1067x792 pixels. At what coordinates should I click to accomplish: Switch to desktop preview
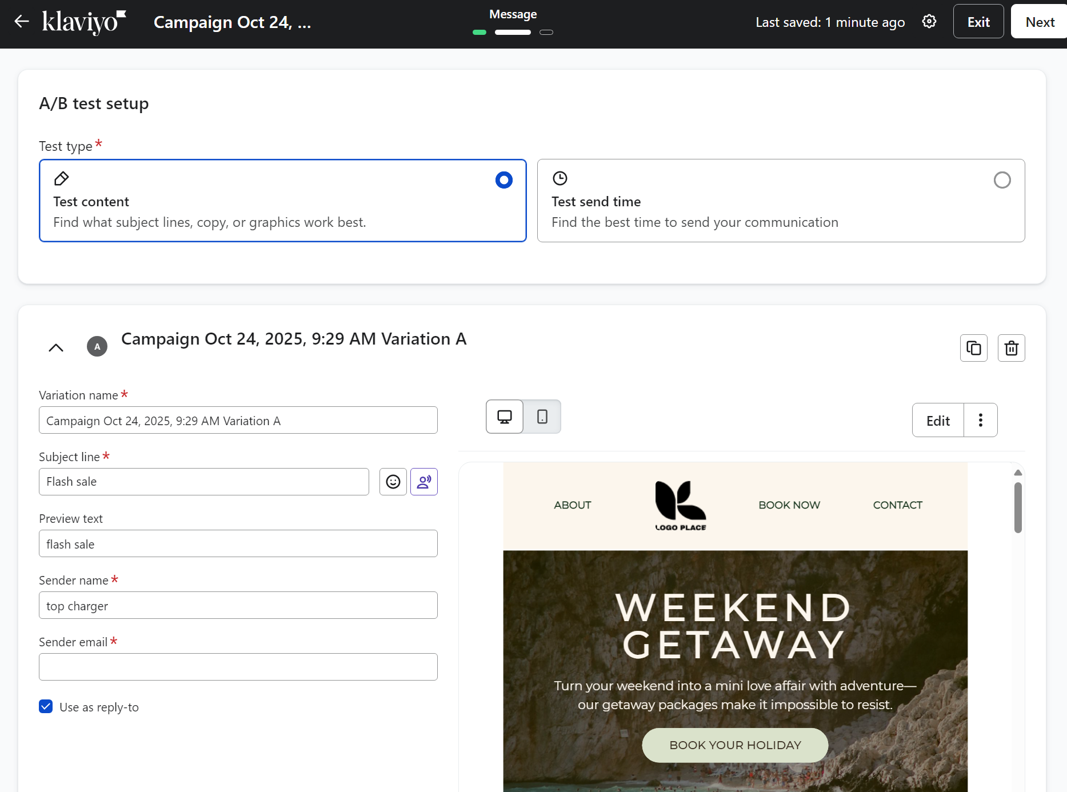(x=505, y=417)
